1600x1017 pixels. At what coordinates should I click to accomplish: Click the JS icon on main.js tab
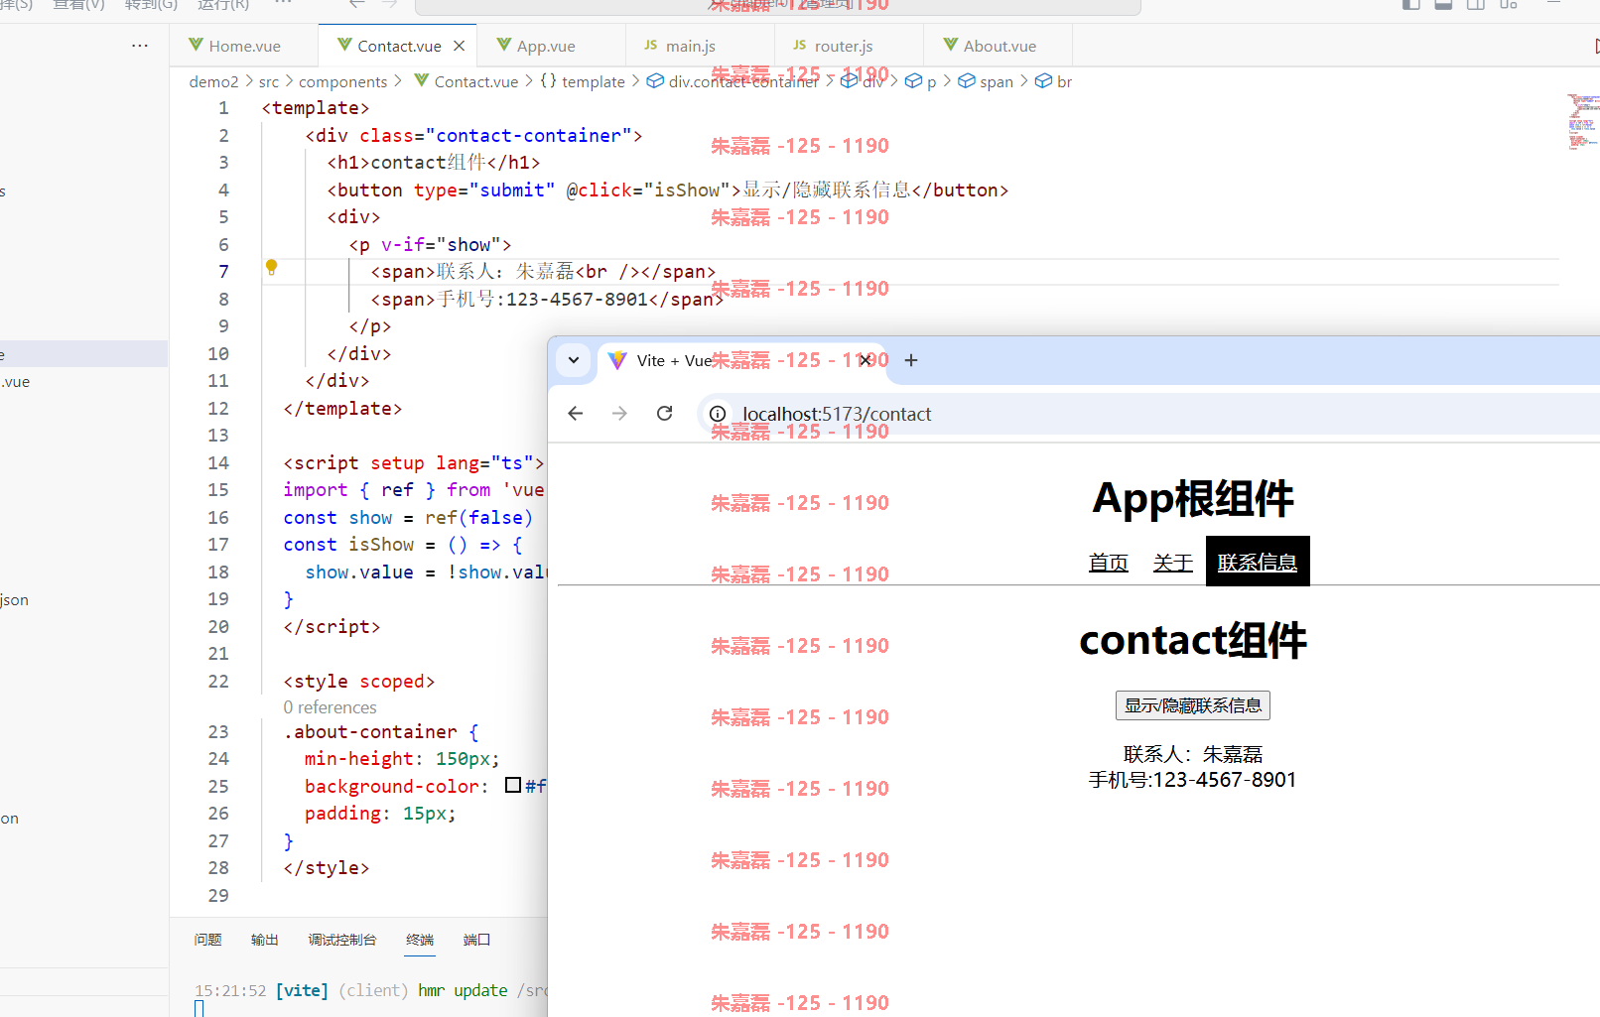pos(651,45)
